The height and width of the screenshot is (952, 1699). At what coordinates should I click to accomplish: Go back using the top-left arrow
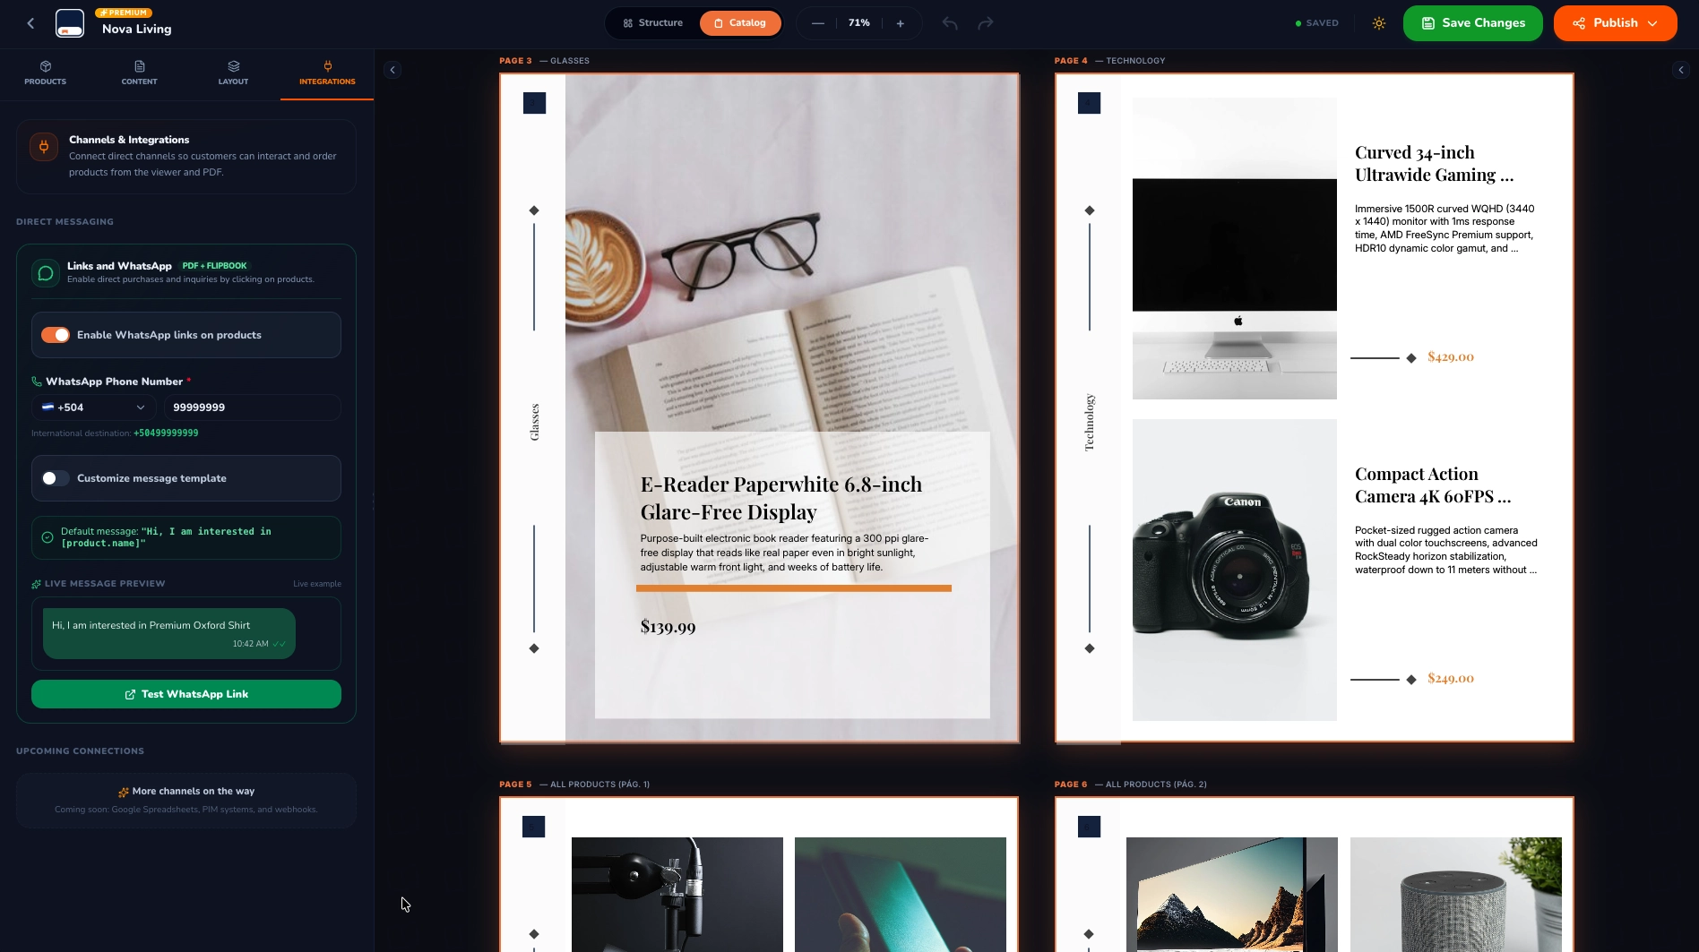point(30,23)
